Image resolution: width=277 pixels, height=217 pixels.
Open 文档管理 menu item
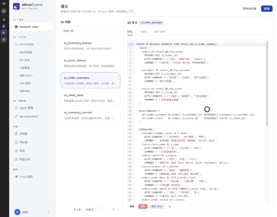pos(25,68)
